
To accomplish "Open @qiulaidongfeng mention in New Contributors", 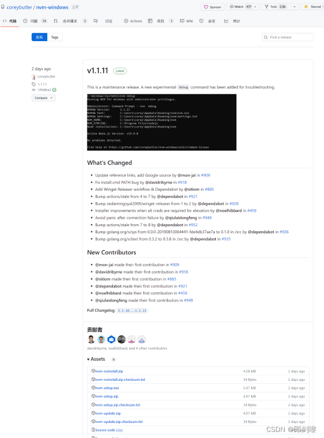I will (x=111, y=301).
